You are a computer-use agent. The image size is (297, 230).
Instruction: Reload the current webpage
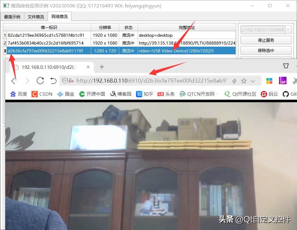pos(40,81)
